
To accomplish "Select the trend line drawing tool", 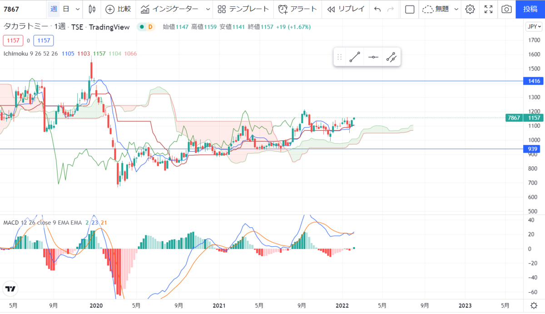I will 355,57.
